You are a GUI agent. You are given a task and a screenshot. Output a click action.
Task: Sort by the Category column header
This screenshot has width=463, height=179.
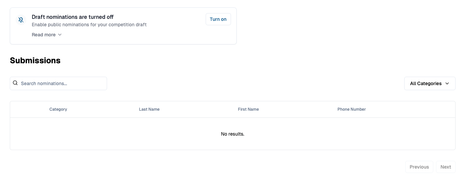58,109
